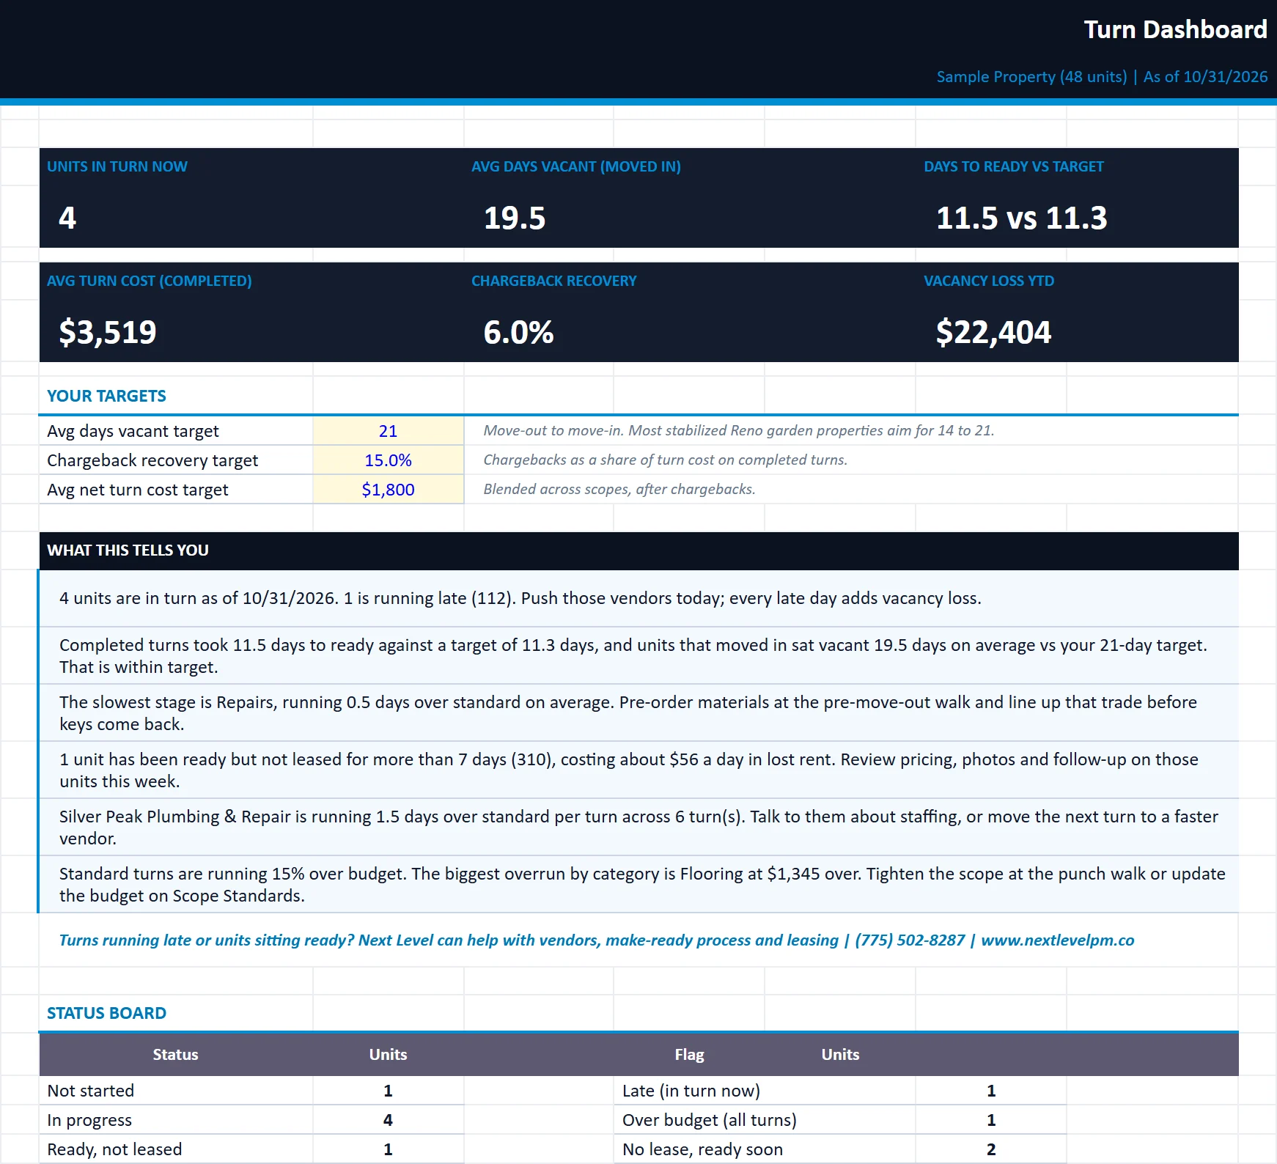Click the UNITS IN TURN NOW label

click(117, 166)
